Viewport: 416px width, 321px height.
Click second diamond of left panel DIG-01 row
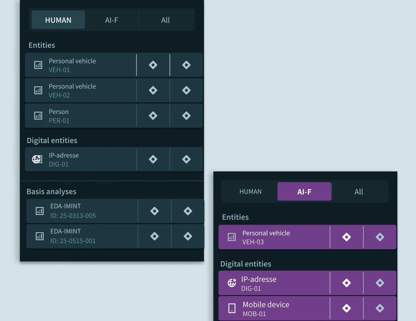tap(187, 159)
